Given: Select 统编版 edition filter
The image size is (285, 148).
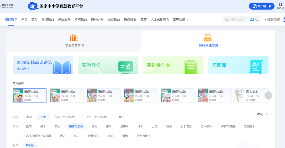Looking at the screenshot, I should click(x=30, y=145).
